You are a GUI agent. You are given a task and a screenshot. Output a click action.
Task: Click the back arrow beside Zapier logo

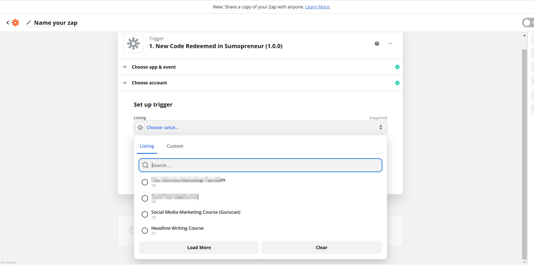(x=8, y=22)
